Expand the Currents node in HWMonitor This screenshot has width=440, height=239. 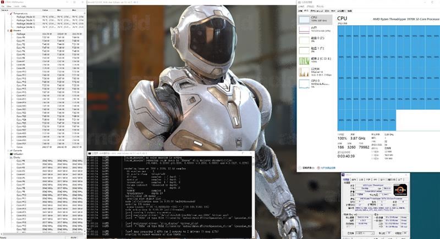(8, 150)
